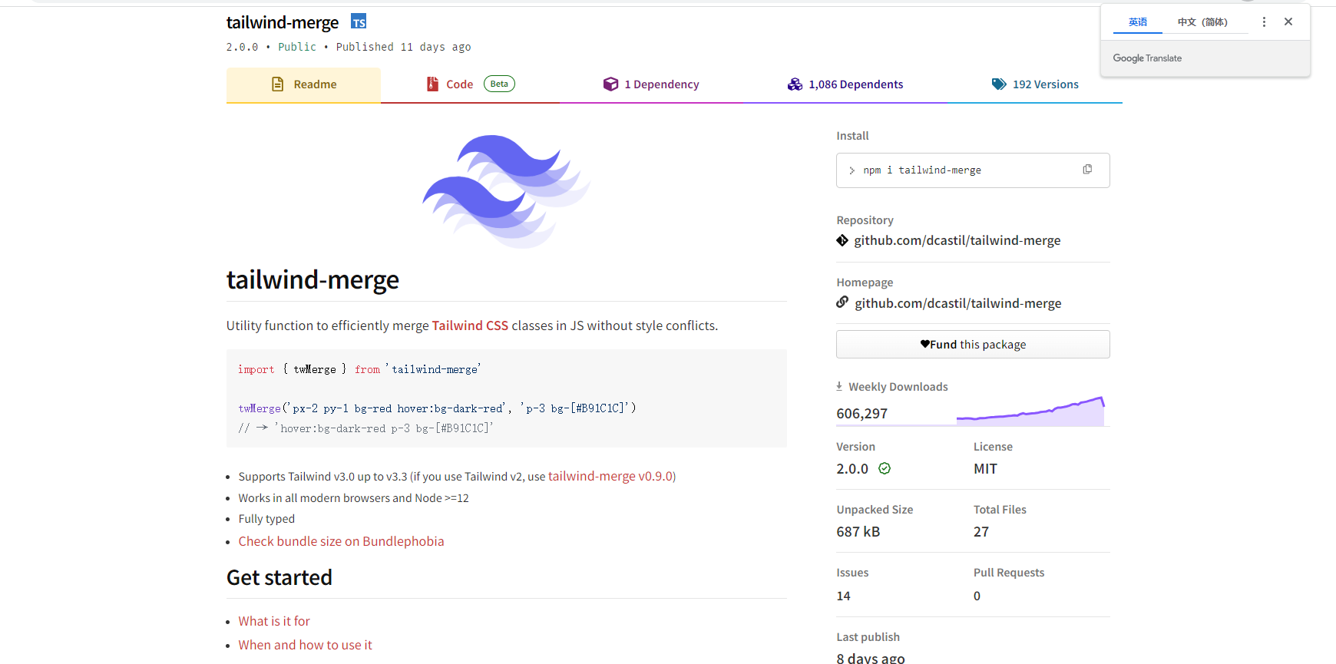Click the Dependency cube icon
Screen dimensions: 1336x664
pyautogui.click(x=610, y=84)
